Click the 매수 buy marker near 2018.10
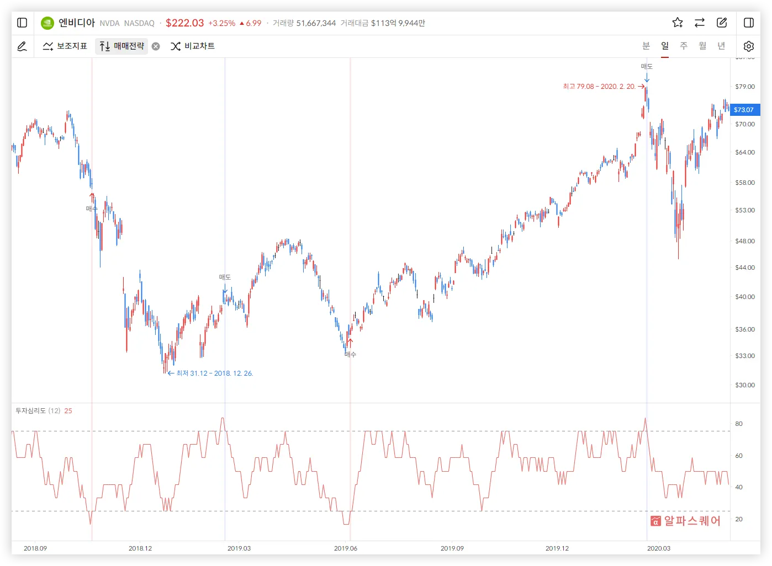 click(92, 209)
